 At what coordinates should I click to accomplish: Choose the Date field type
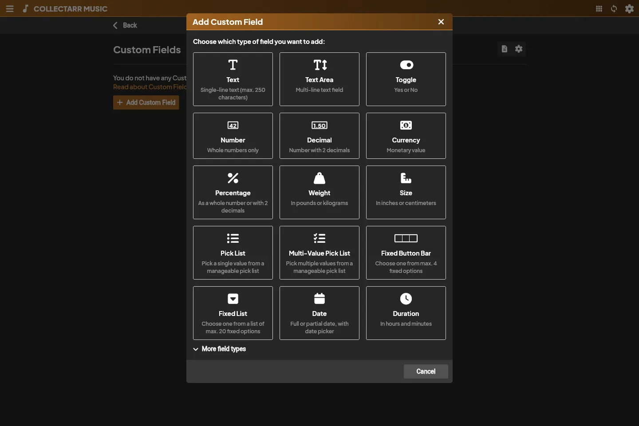319,313
